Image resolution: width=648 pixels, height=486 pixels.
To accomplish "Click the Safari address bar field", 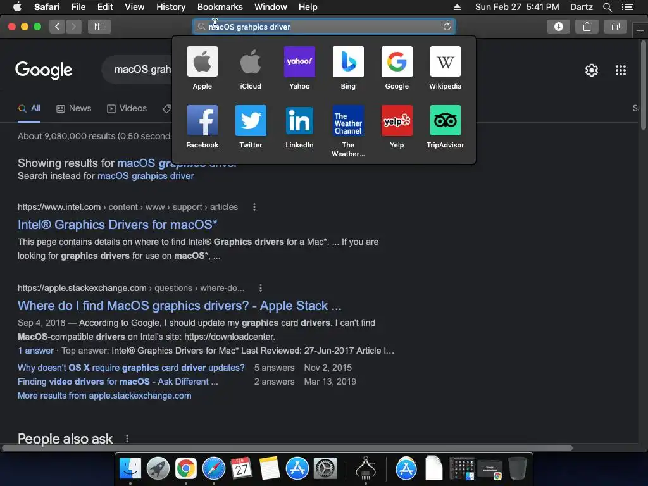I will 323,27.
